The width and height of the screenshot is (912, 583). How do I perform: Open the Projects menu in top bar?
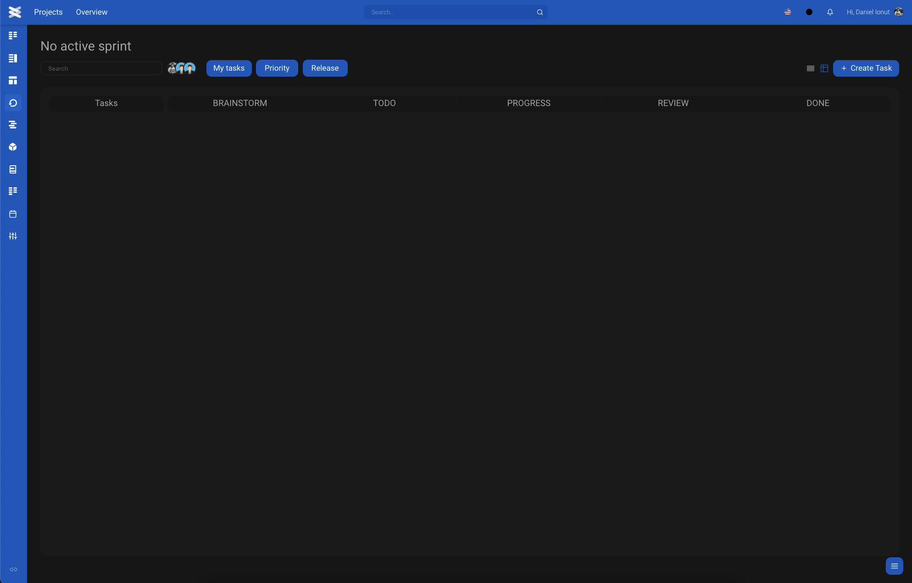[x=48, y=12]
